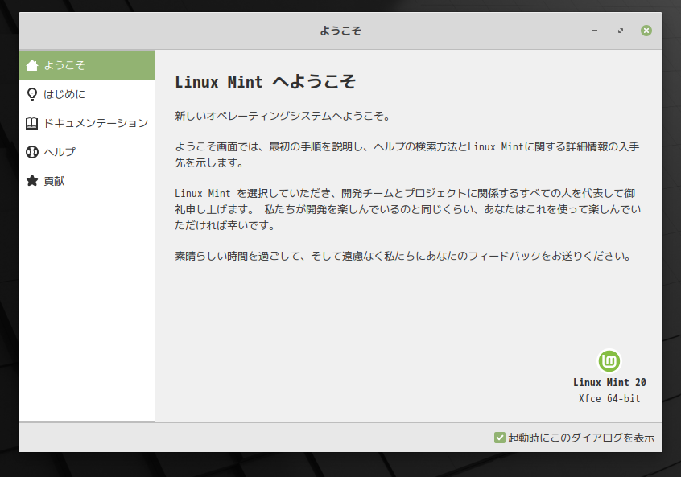681x477 pixels.
Task: Switch to the ドキュメンテーション section
Action: pyautogui.click(x=87, y=123)
